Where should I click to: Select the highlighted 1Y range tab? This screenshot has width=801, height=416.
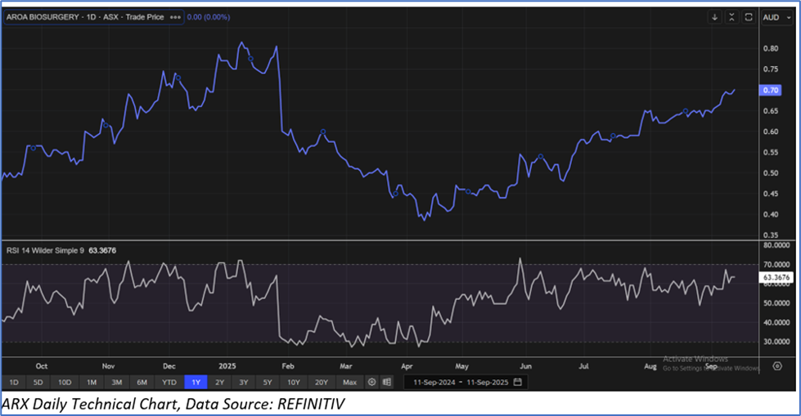[x=196, y=382]
